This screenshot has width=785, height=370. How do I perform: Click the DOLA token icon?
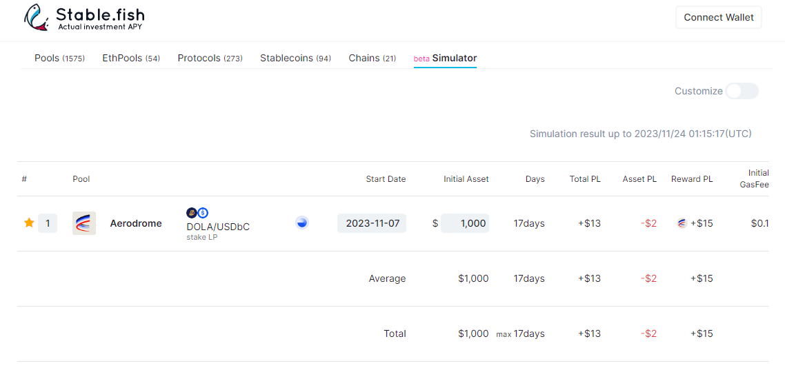(x=192, y=213)
